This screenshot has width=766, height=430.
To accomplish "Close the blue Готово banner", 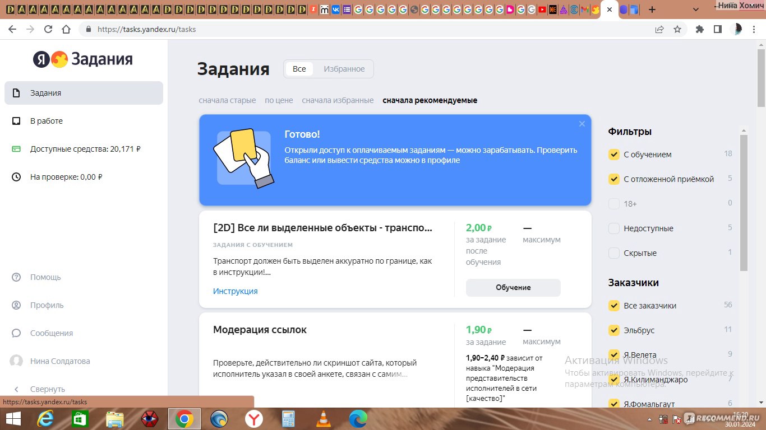I will (x=582, y=124).
